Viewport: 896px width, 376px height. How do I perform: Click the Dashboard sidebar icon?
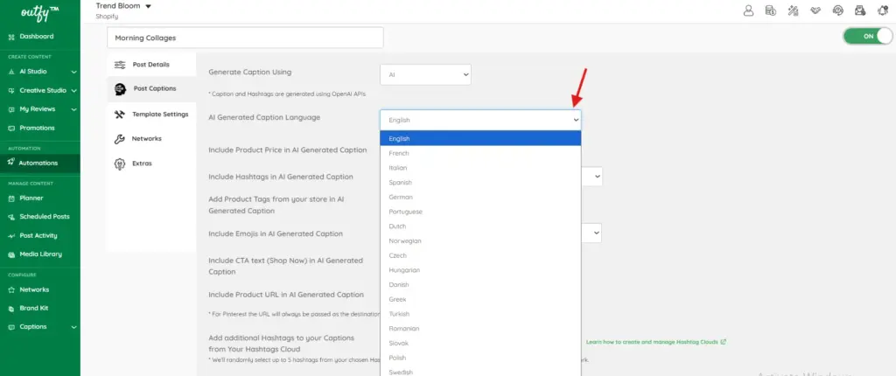tap(11, 37)
